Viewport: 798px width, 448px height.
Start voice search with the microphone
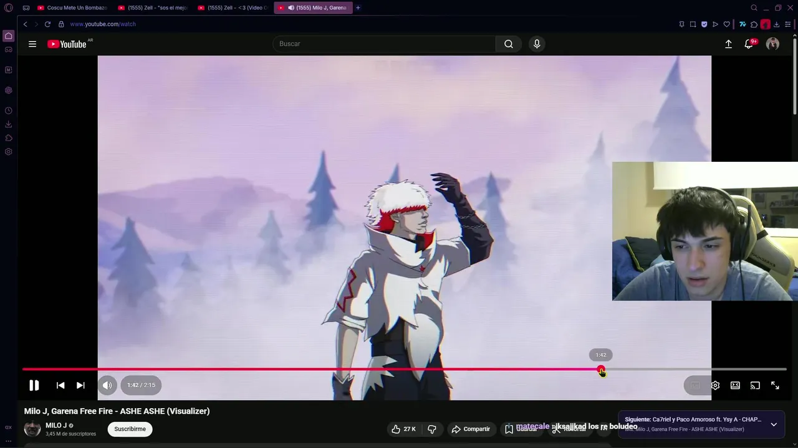pos(537,44)
